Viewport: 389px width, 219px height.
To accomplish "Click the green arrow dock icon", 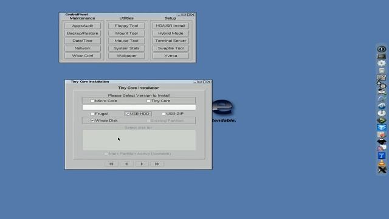I will click(x=382, y=120).
